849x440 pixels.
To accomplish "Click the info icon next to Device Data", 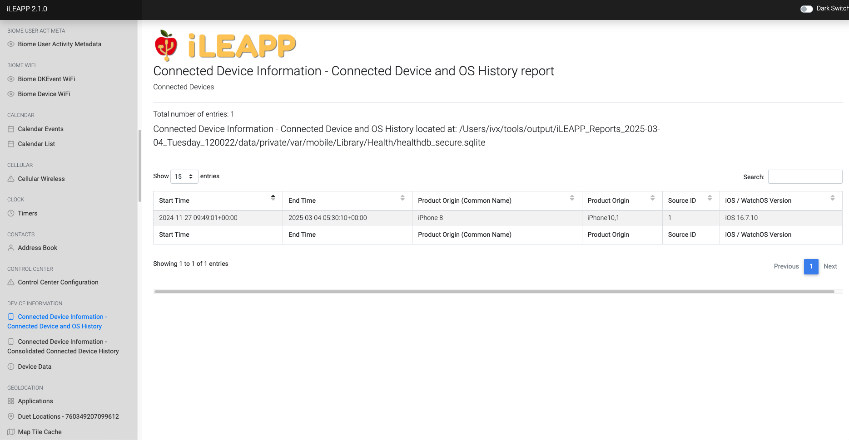I will click(x=11, y=367).
